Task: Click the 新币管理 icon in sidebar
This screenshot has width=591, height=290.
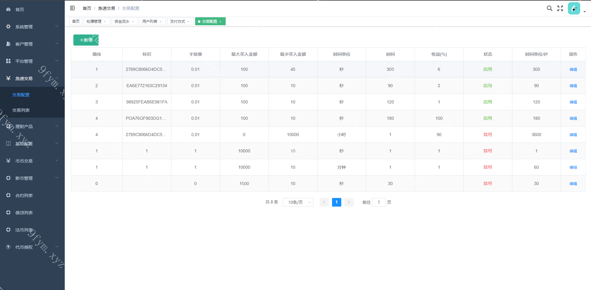Action: tap(8, 178)
